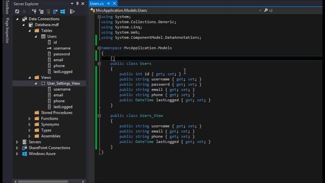Click the Tables folder icon
Viewport: 325px width, 183px height.
click(x=37, y=30)
